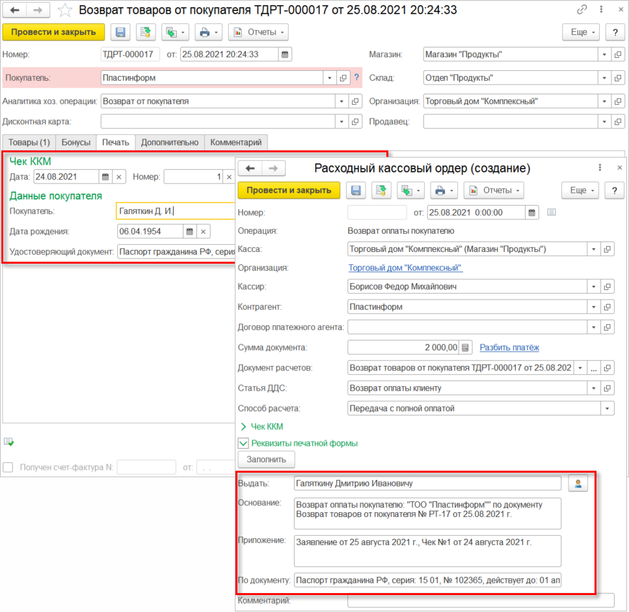This screenshot has height=612, width=629.
Task: Open the Еще menu in return window
Action: 581,32
